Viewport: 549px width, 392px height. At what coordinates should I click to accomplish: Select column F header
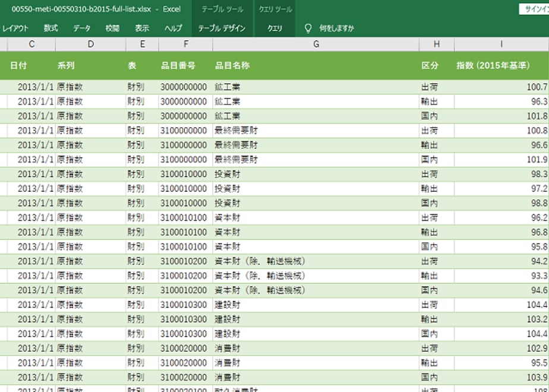click(185, 44)
